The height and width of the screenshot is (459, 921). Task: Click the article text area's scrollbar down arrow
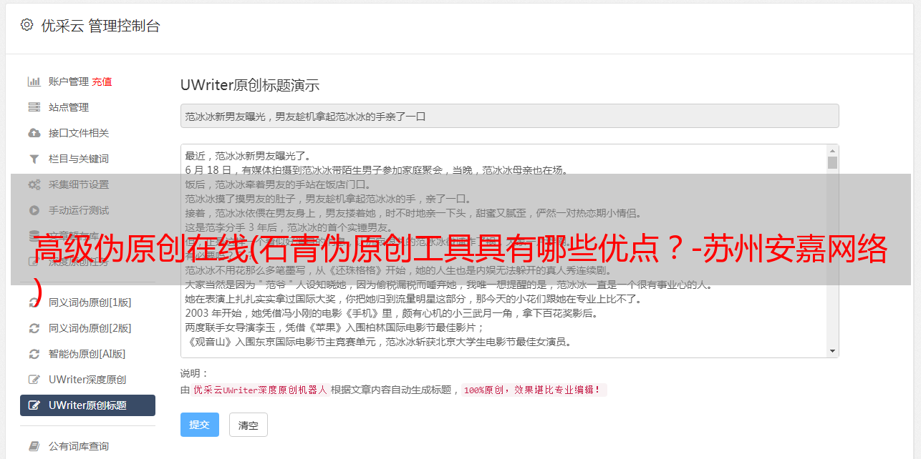[x=832, y=351]
